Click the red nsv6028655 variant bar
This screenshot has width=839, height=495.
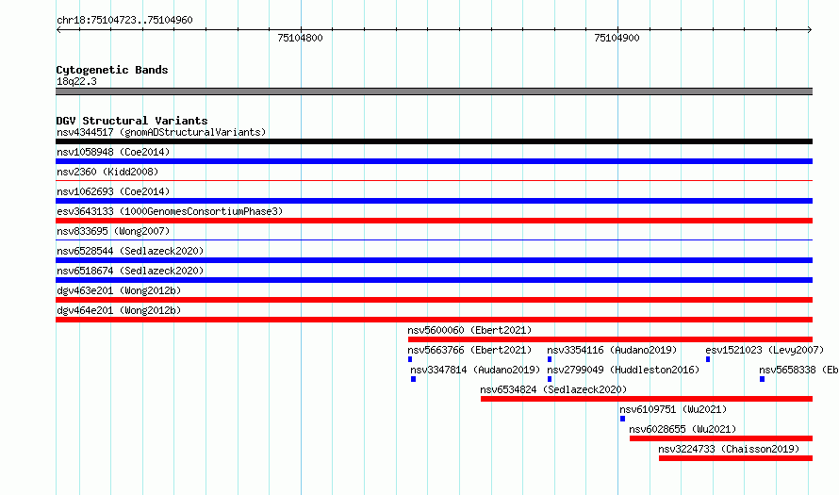click(x=721, y=438)
